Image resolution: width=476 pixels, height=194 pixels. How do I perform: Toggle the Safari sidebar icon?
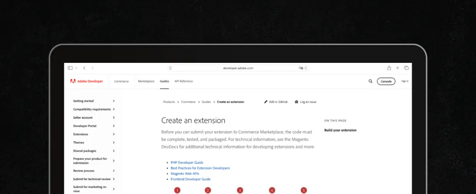click(x=70, y=68)
